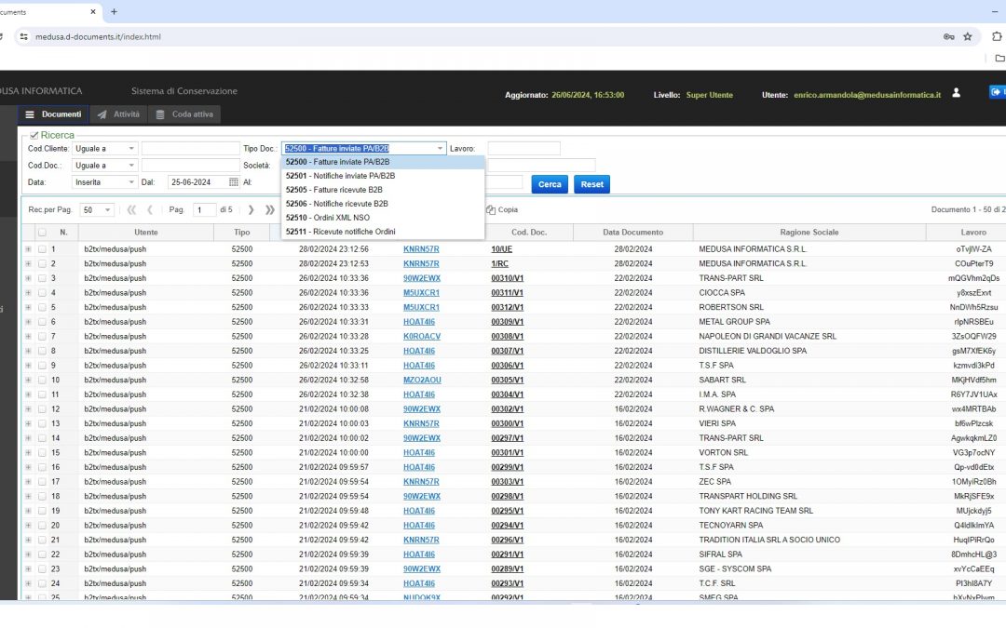1006x628 pixels.
Task: Toggle the Ricerca search panel checkbox
Action: (34, 135)
